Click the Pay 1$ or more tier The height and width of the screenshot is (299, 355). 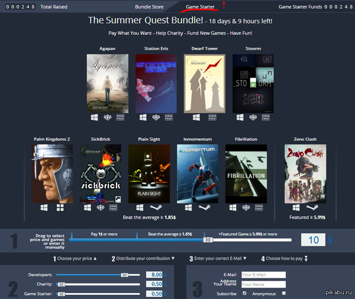point(104,234)
